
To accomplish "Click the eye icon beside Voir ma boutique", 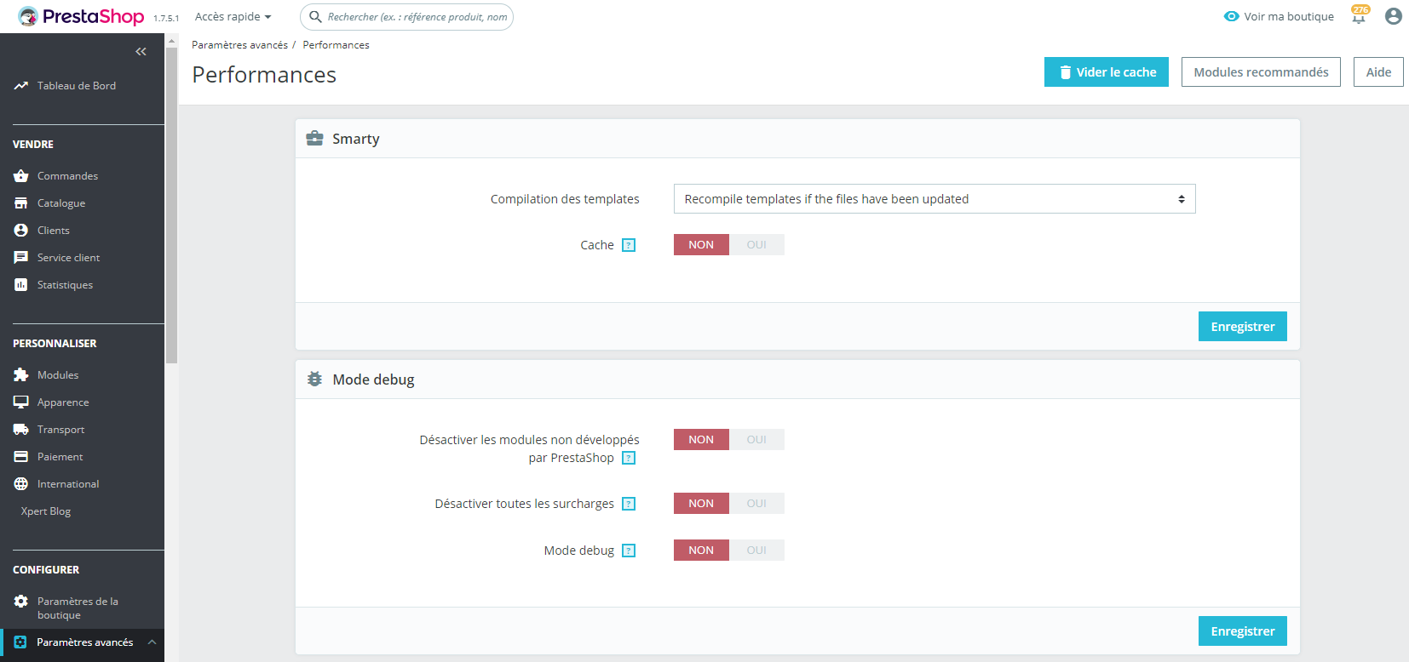I will click(x=1231, y=16).
